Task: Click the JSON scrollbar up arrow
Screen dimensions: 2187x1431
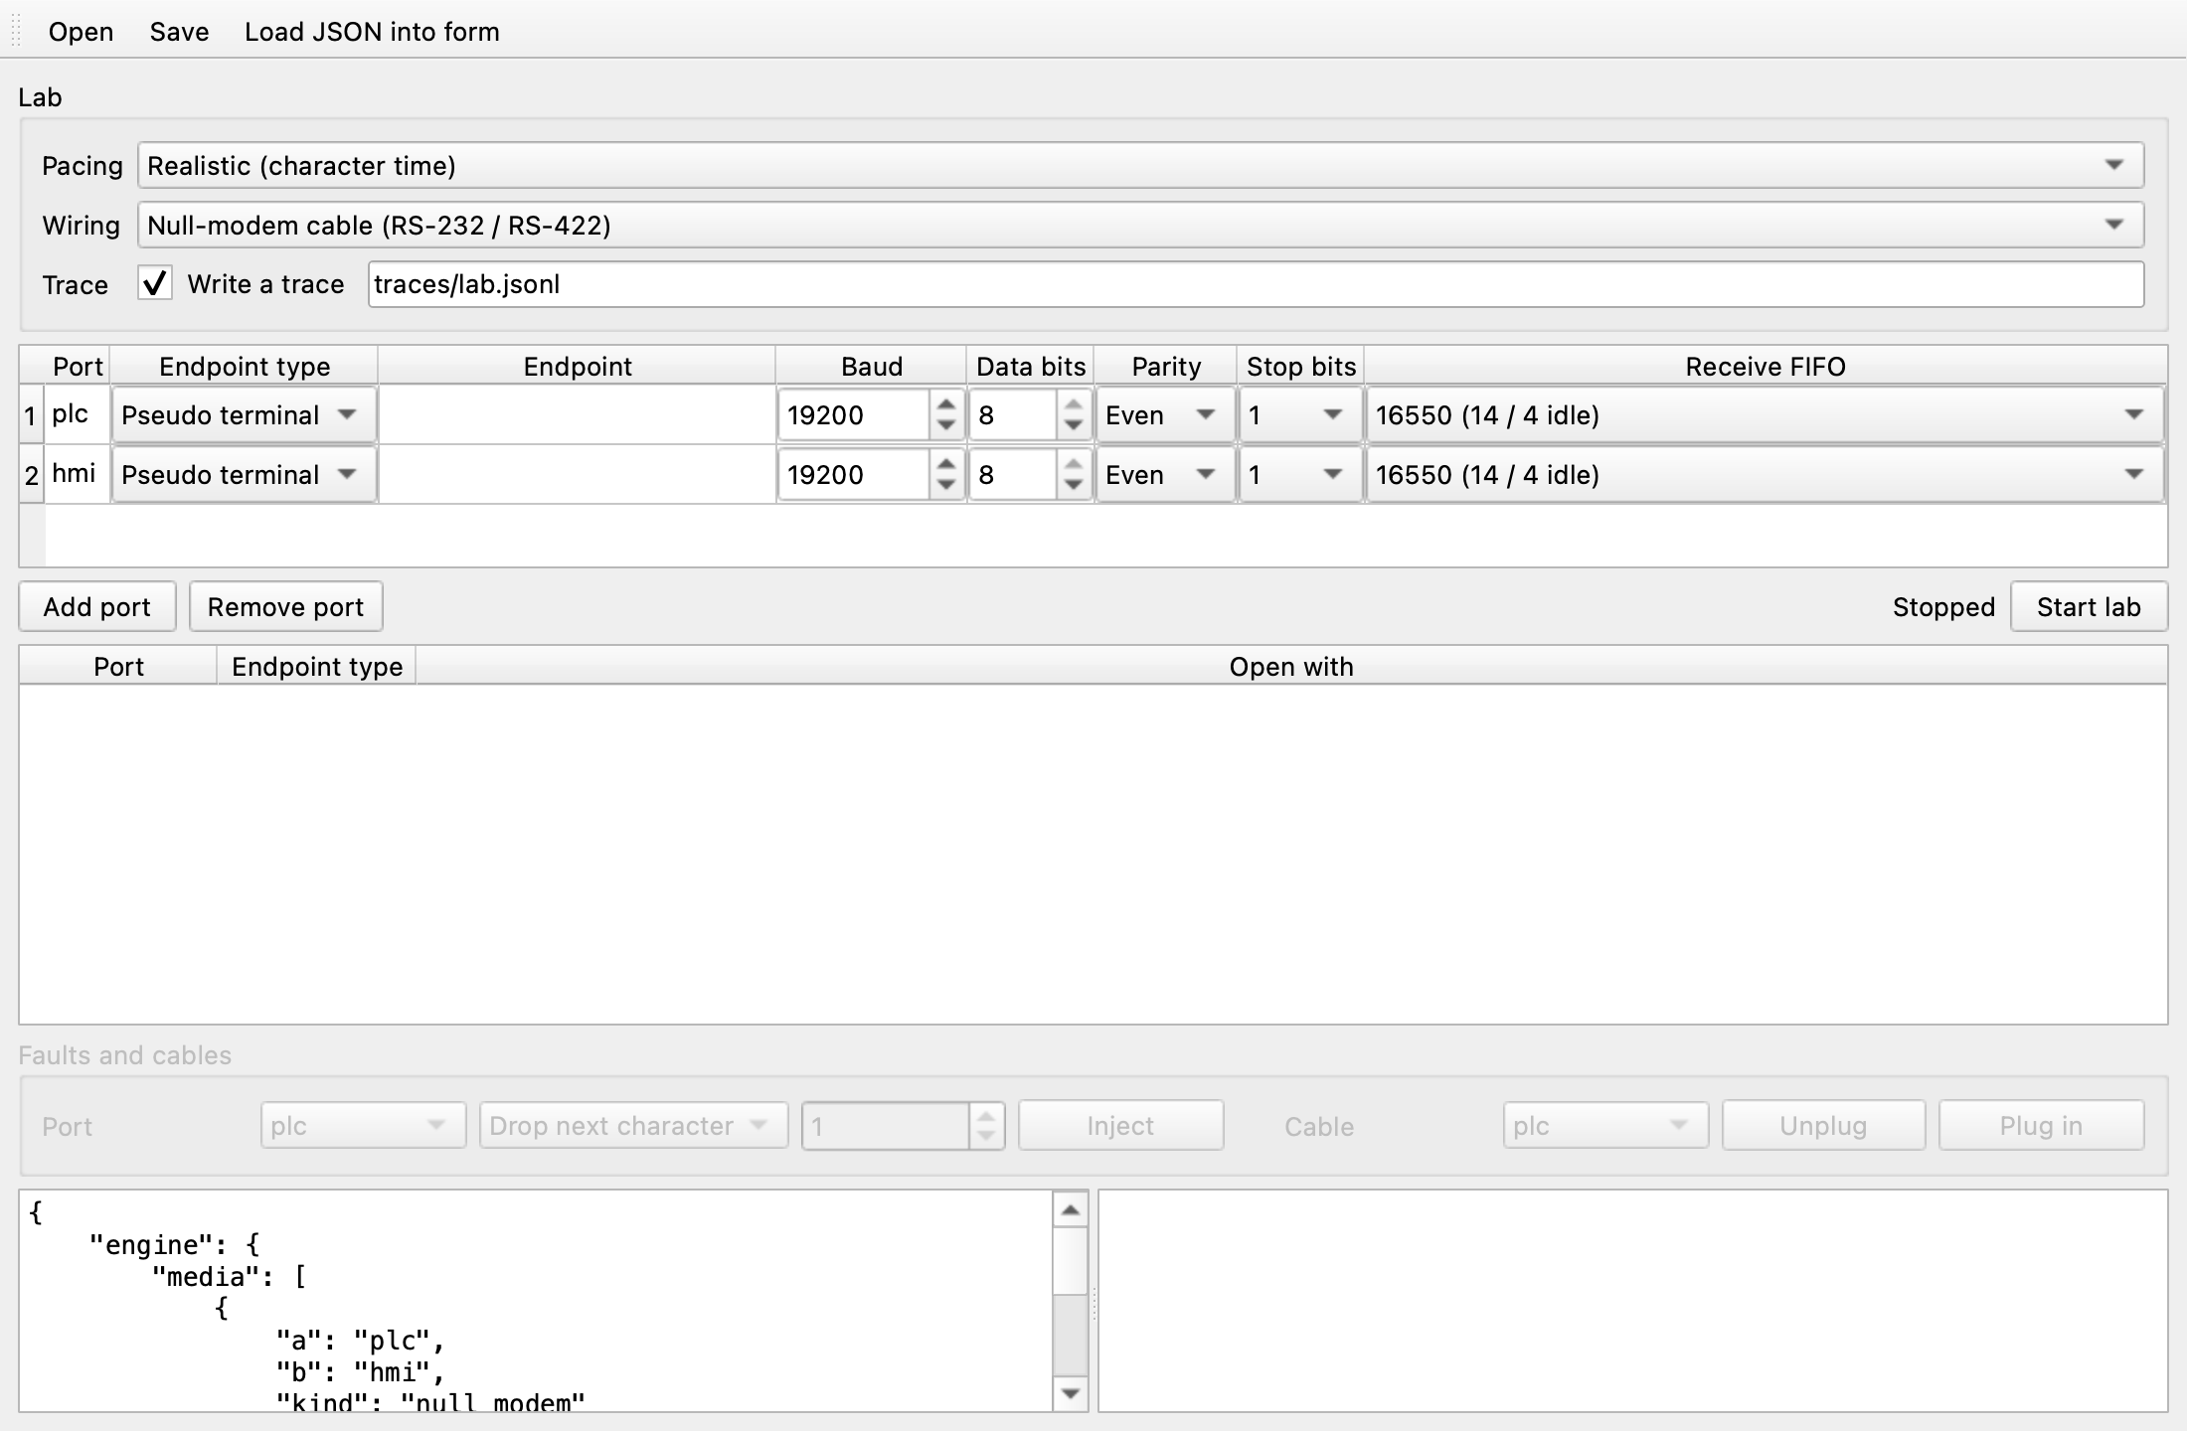Action: point(1070,1209)
